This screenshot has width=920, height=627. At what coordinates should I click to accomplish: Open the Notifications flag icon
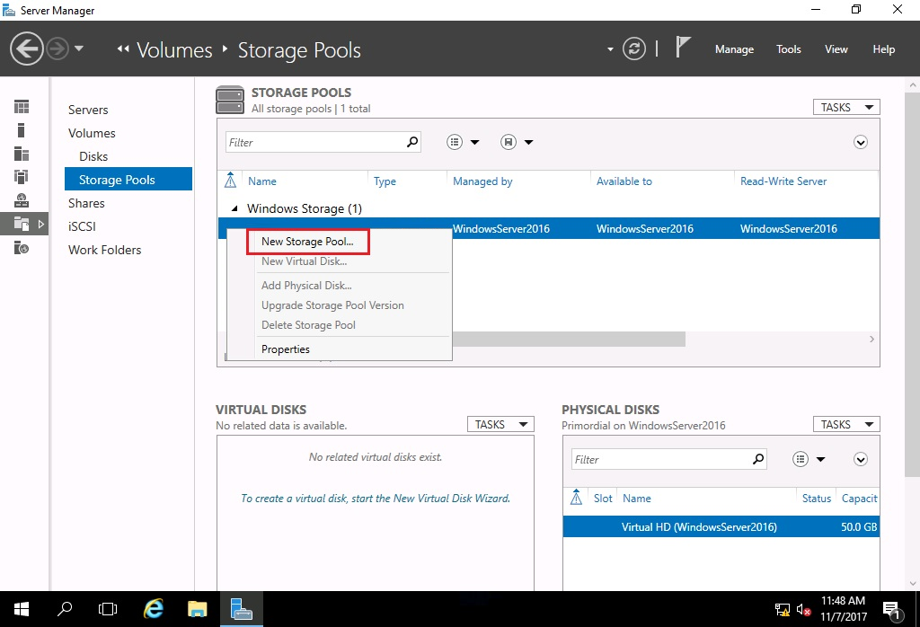683,49
